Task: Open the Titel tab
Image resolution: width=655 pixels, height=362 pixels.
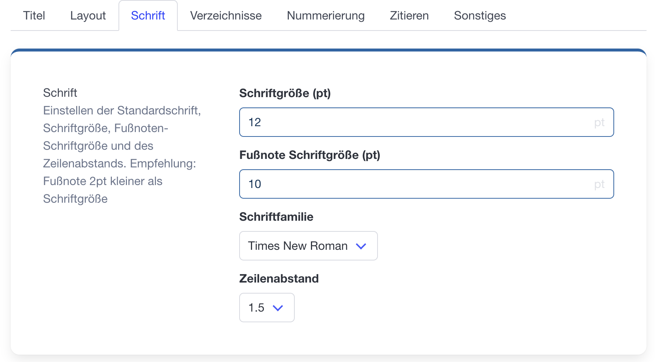Action: pos(34,15)
